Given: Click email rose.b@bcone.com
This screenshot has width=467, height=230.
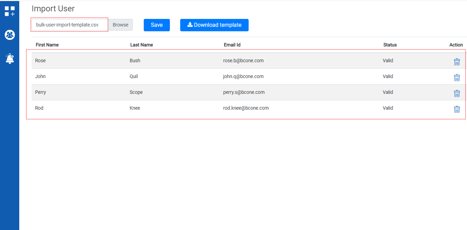Looking at the screenshot, I should click(x=243, y=61).
